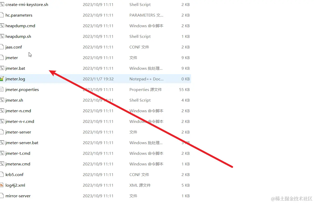Click the krb5.conf file icon
Image resolution: width=314 pixels, height=203 pixels.
(2, 174)
